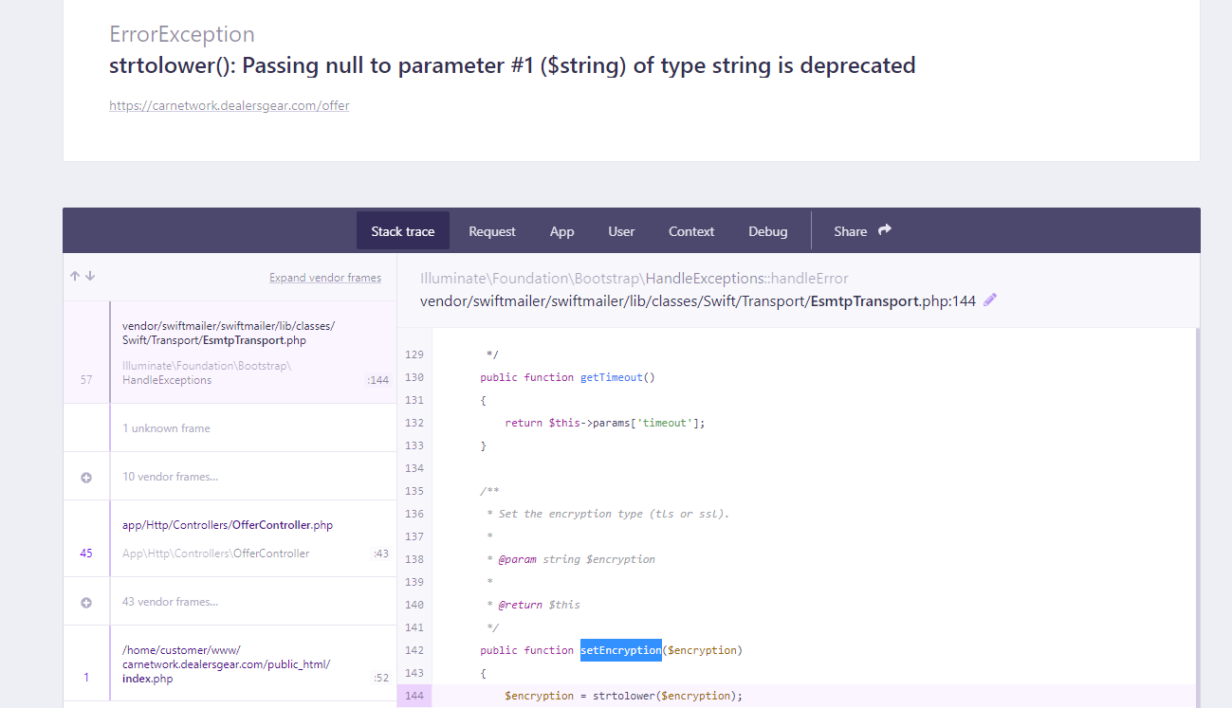Switch to the Debug tab
The height and width of the screenshot is (708, 1232).
coord(768,231)
